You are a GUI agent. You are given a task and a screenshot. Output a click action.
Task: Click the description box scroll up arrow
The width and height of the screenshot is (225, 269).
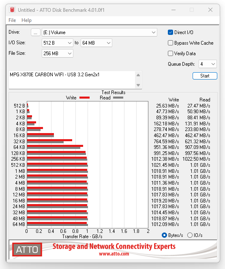pyautogui.click(x=138, y=75)
